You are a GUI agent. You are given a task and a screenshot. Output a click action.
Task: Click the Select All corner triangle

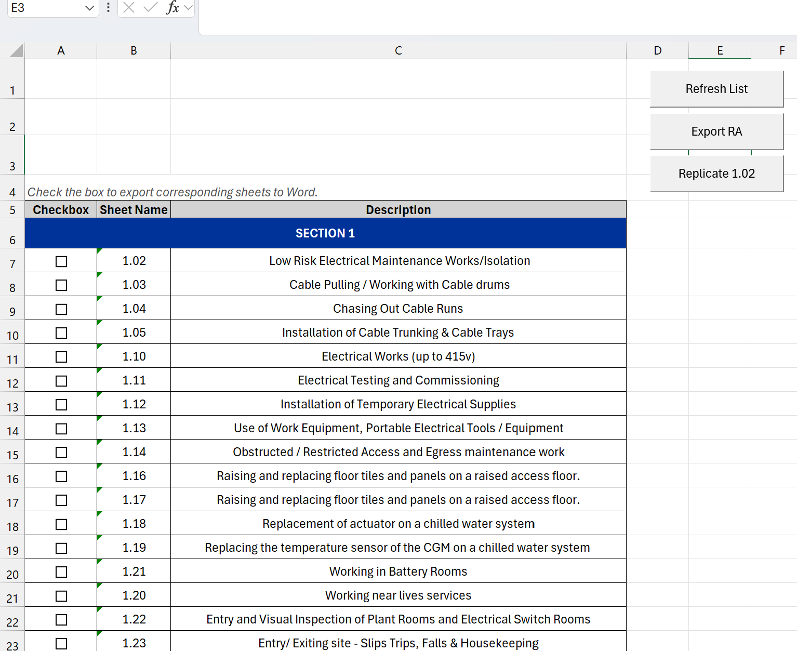tap(16, 50)
